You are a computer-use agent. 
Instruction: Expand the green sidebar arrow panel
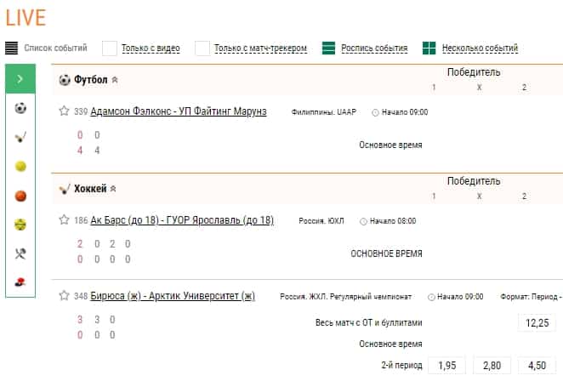[20, 79]
